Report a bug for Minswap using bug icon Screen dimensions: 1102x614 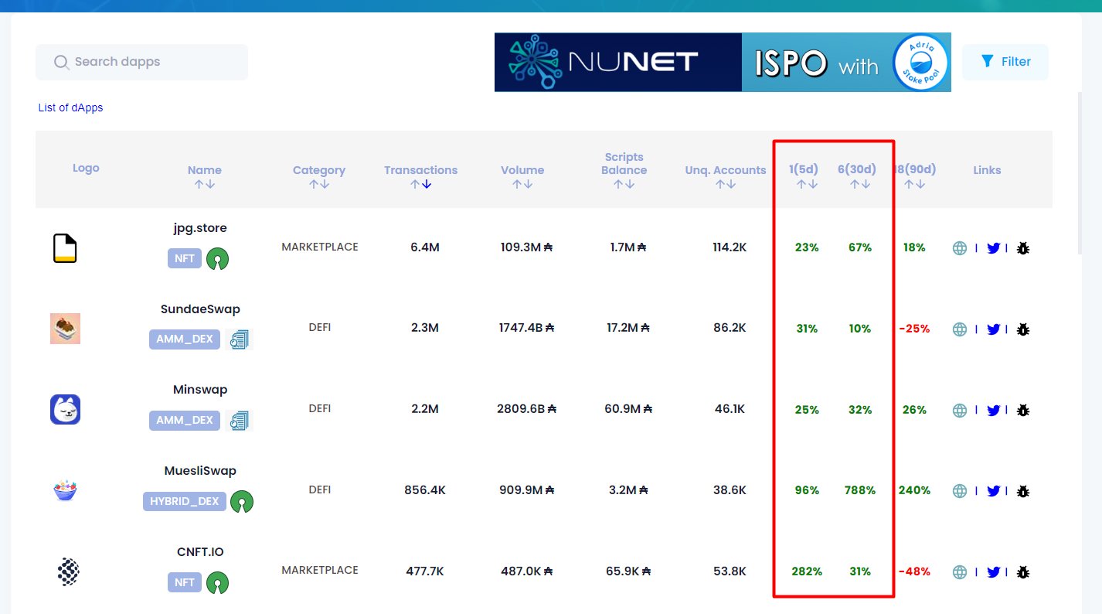(1022, 410)
